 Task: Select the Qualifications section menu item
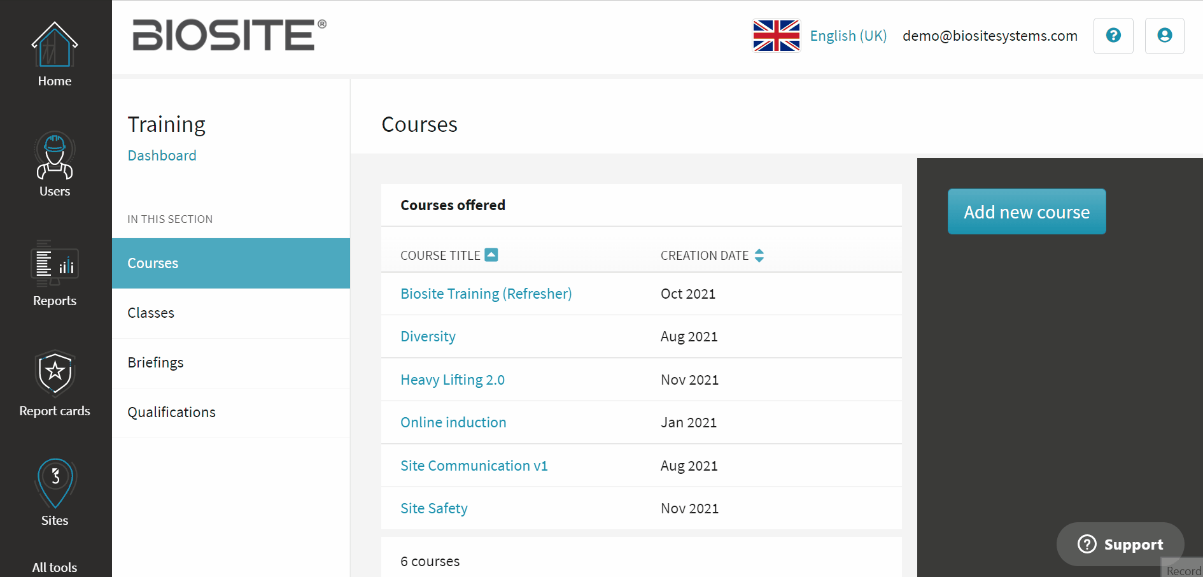(231, 412)
